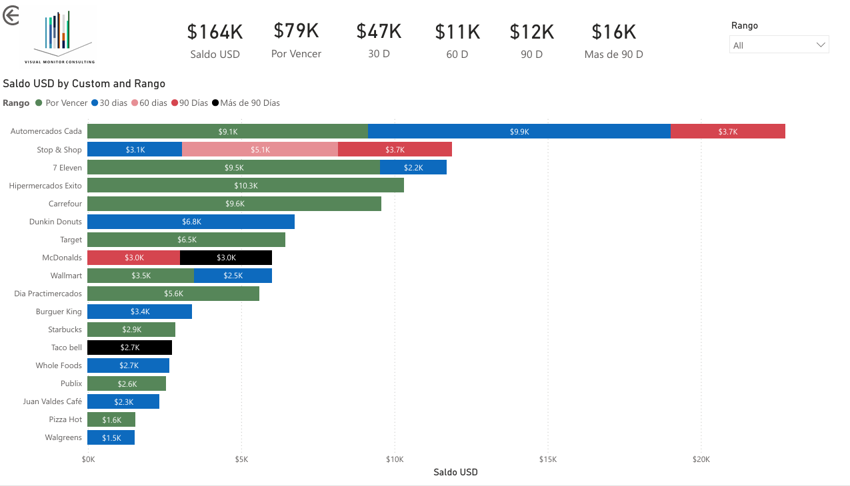Click the Taco bell $2.7K bar
850x486 pixels.
(129, 348)
